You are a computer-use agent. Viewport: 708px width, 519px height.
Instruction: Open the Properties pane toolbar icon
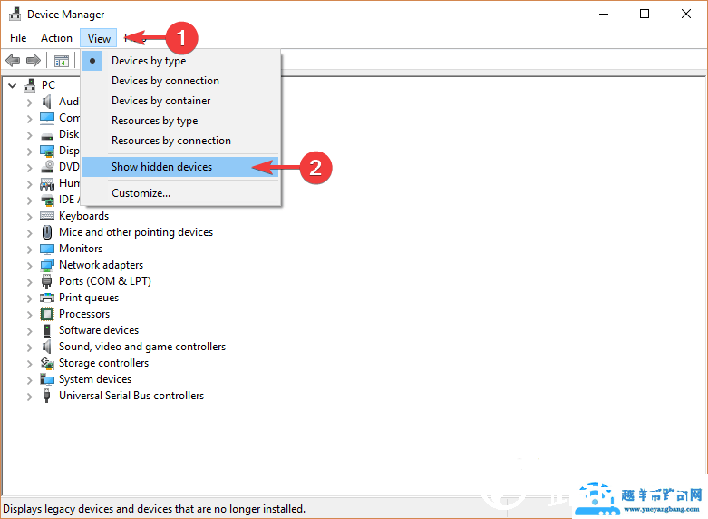(62, 61)
